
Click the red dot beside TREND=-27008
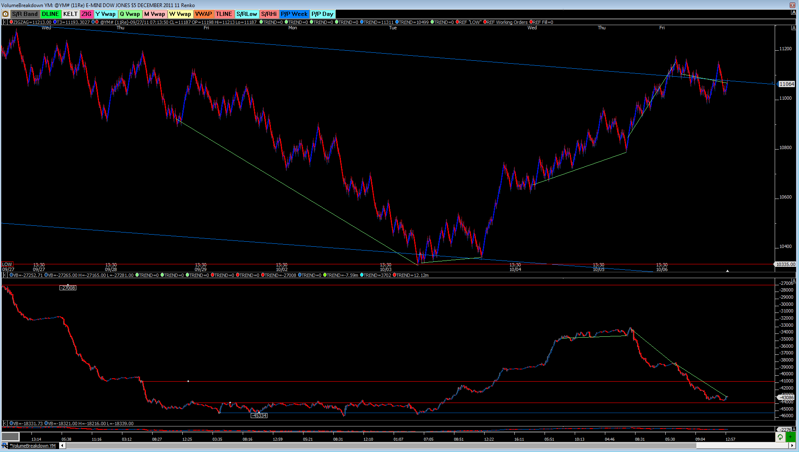(x=263, y=275)
